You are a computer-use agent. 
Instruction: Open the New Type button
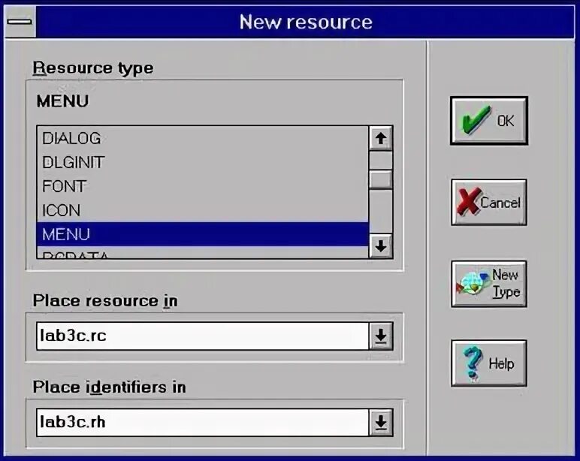click(489, 284)
